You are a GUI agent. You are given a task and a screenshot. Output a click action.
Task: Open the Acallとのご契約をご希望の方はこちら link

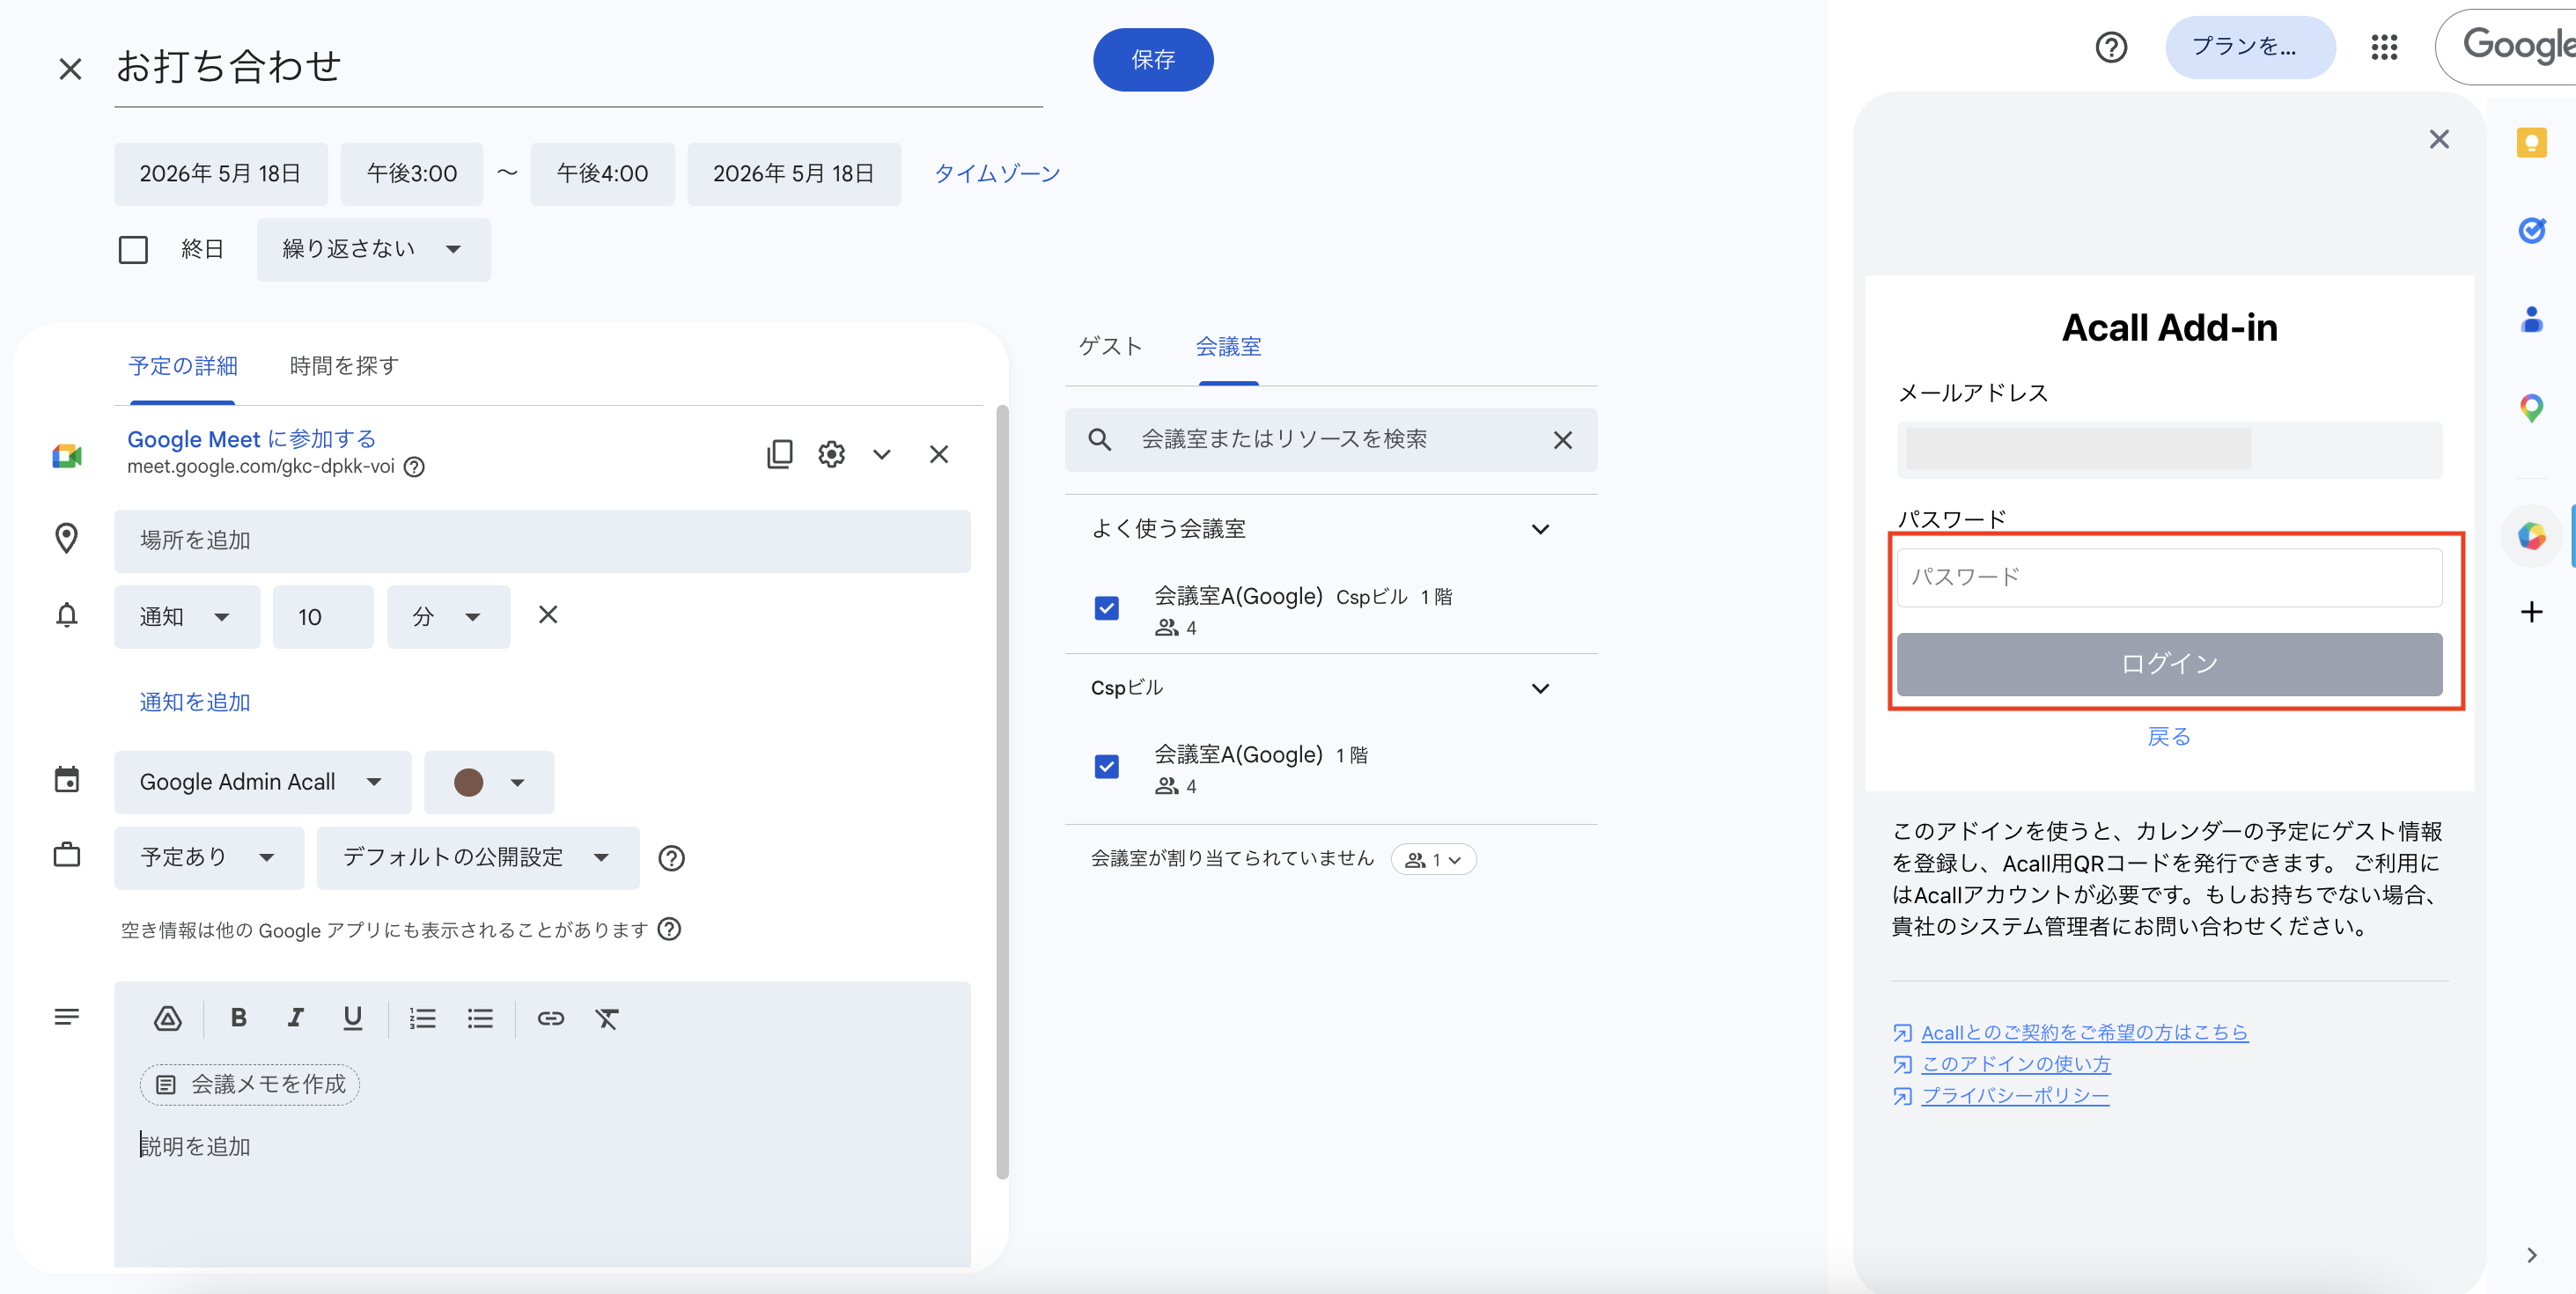point(2084,1033)
